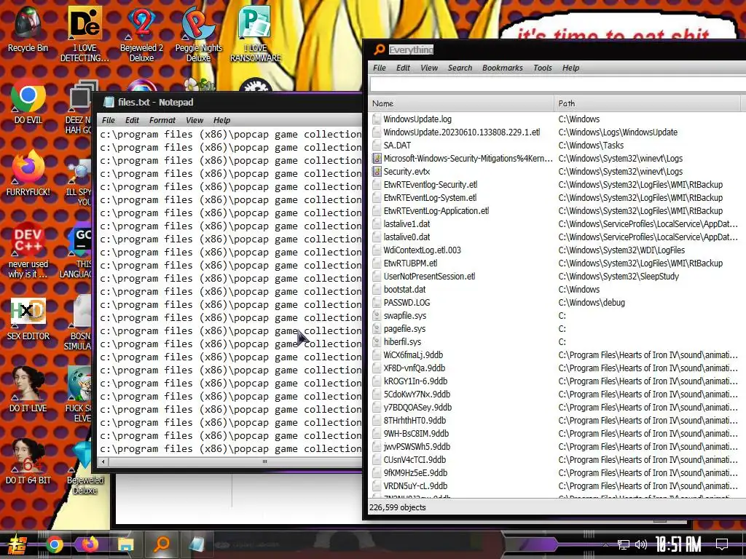Open Notepad View menu
The width and height of the screenshot is (746, 559).
click(195, 120)
